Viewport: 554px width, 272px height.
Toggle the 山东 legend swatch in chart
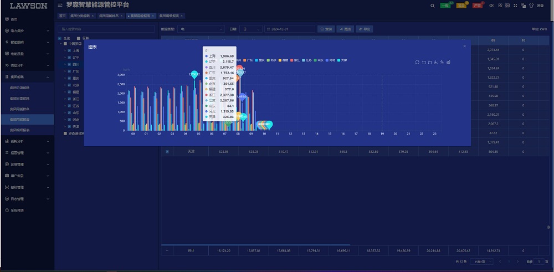[315, 60]
